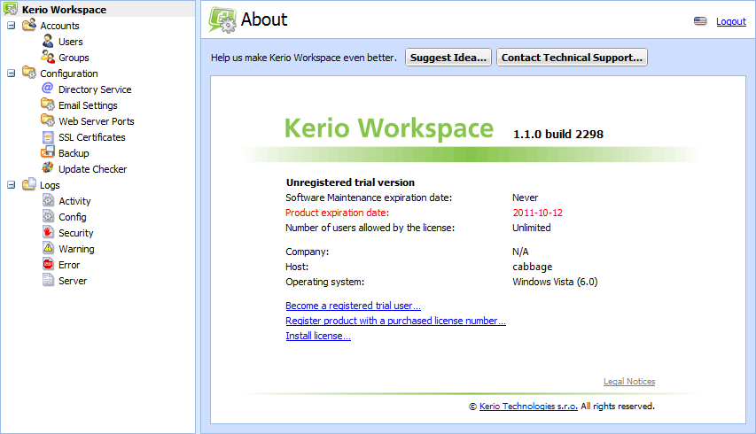Click the Install license link
Viewport: 756px width, 434px height.
tap(318, 336)
